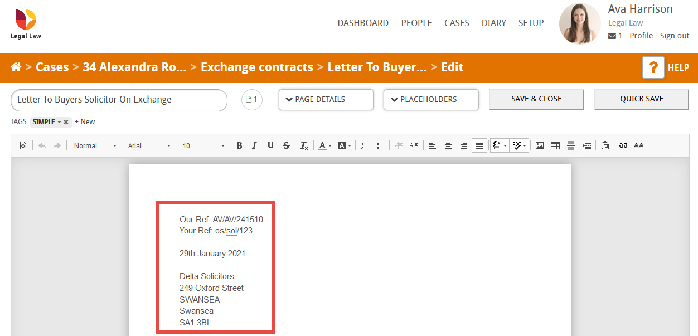Open the PLACEHOLDERS dropdown
The height and width of the screenshot is (336, 698).
(430, 99)
